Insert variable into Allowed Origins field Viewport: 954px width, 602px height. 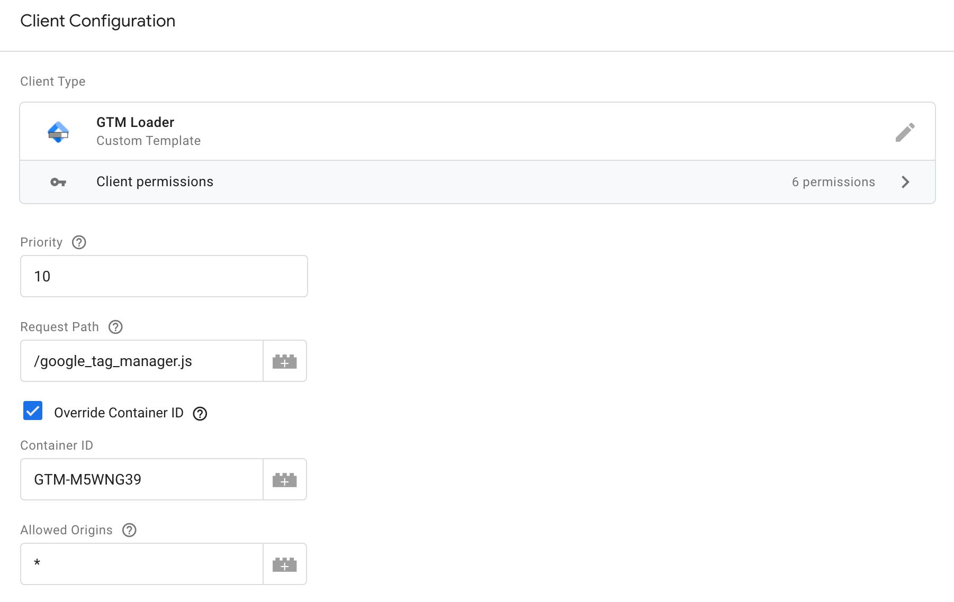click(285, 564)
